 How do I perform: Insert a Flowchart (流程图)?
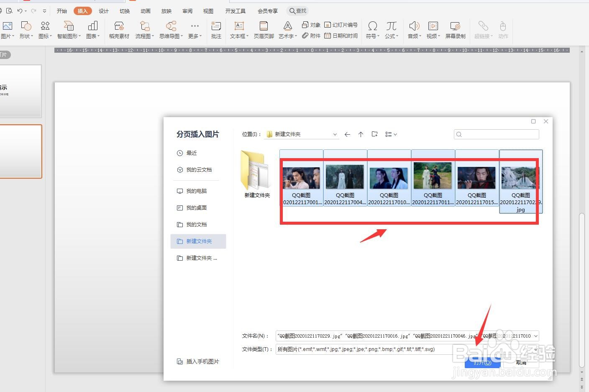pyautogui.click(x=144, y=30)
